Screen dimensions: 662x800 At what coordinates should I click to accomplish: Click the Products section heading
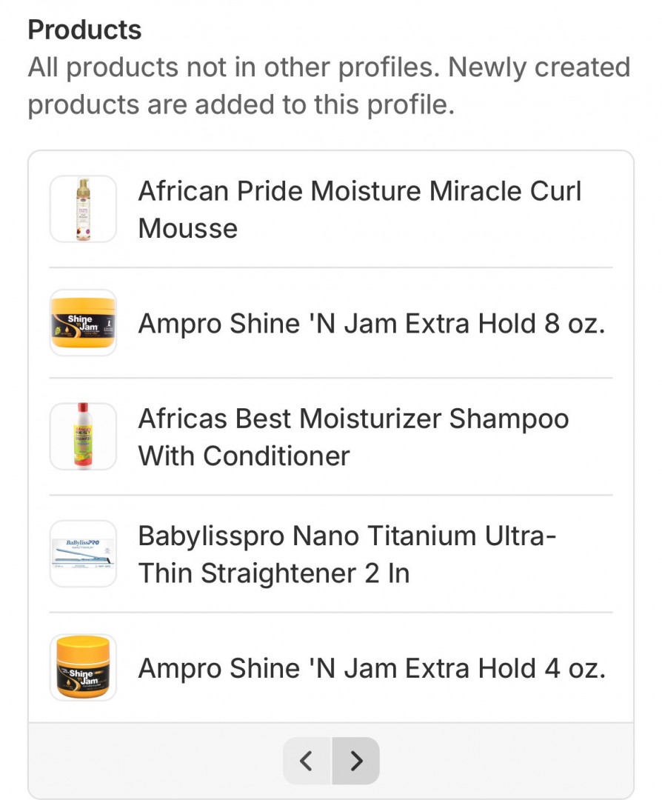[84, 30]
